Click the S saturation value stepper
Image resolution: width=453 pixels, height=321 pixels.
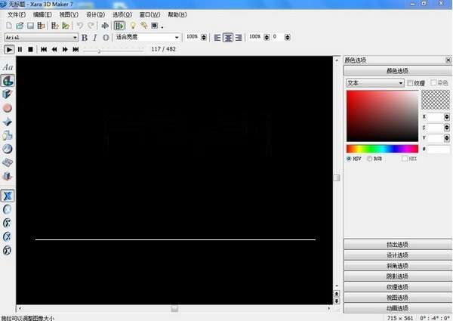[x=447, y=128]
